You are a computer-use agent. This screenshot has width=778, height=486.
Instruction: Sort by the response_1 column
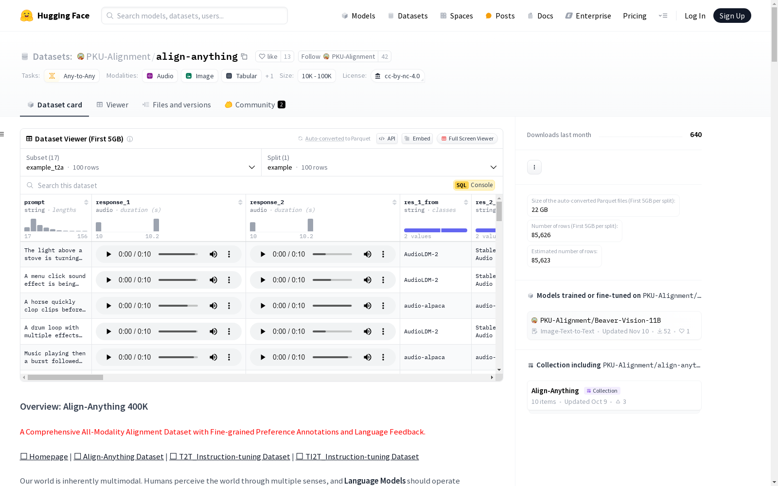coord(240,202)
